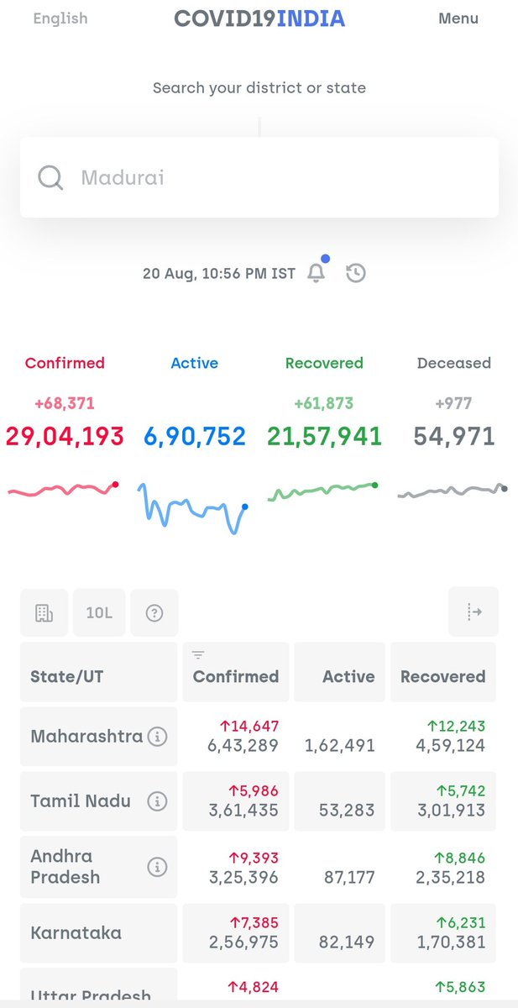Sort table by Recovered column
Viewport: 518px width, 1008px height.
coord(443,672)
